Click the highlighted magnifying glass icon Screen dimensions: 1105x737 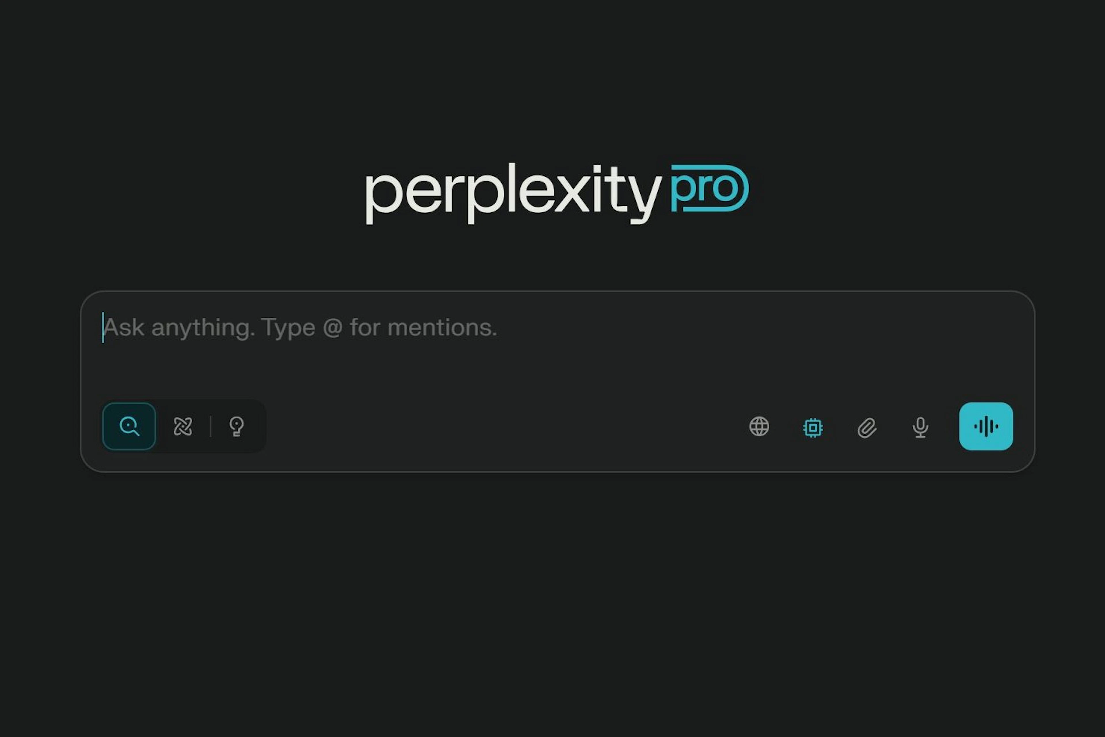129,426
